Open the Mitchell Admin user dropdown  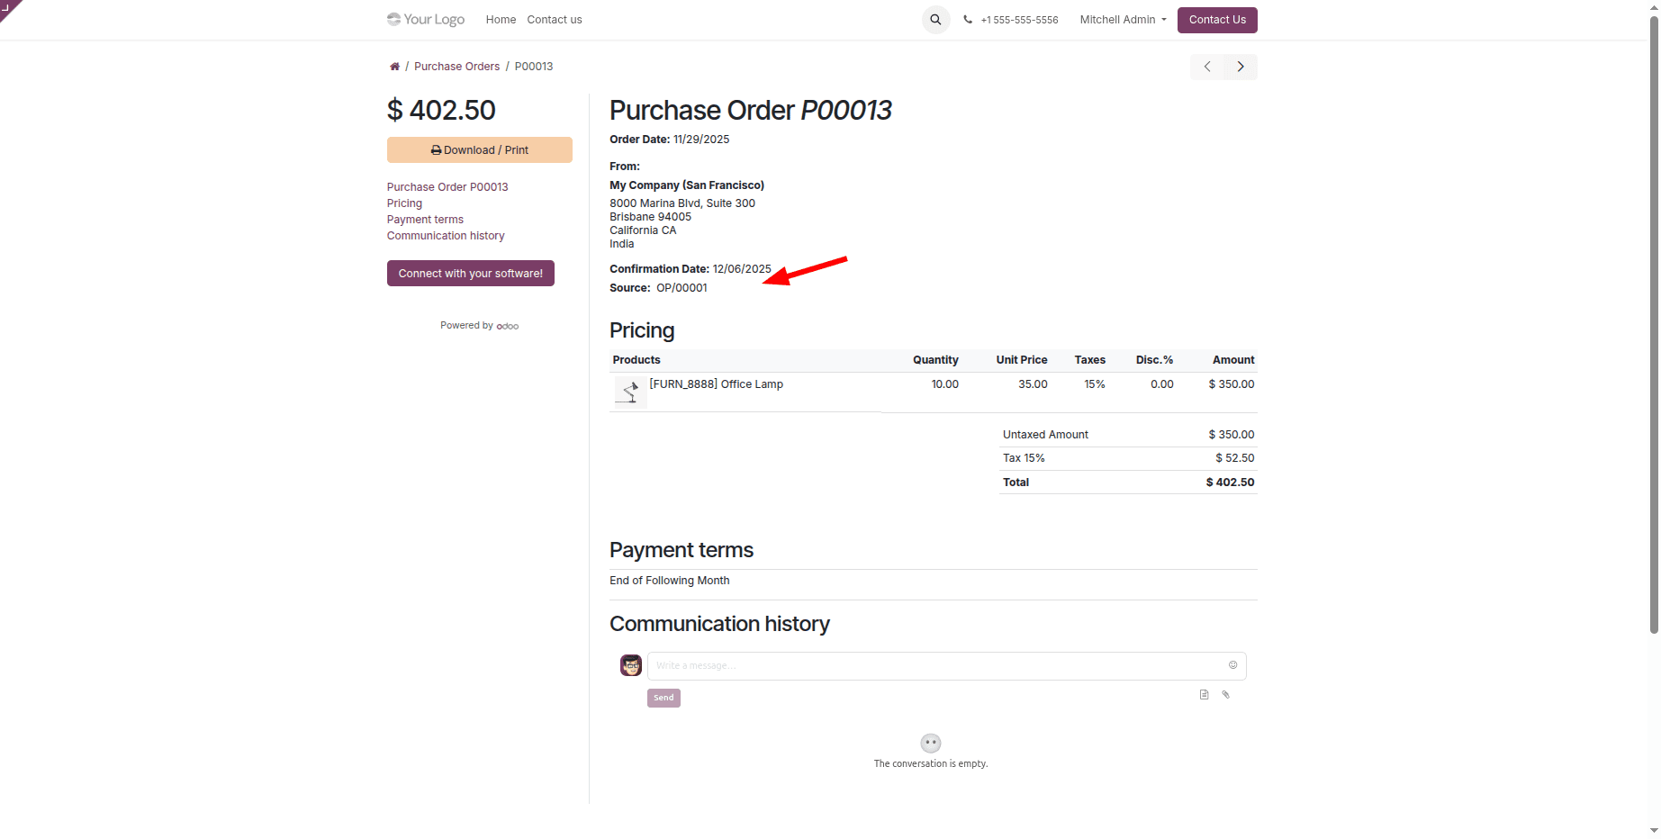pos(1121,19)
